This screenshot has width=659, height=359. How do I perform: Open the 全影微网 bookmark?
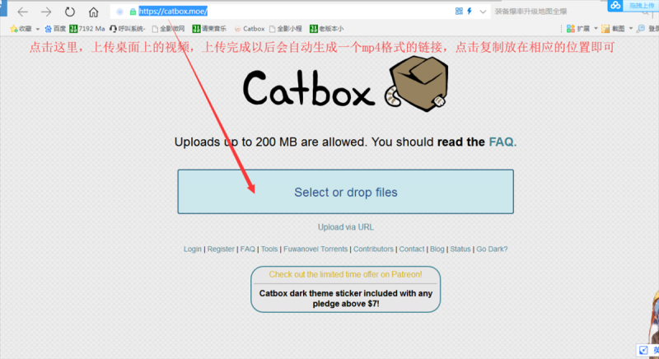pyautogui.click(x=168, y=29)
